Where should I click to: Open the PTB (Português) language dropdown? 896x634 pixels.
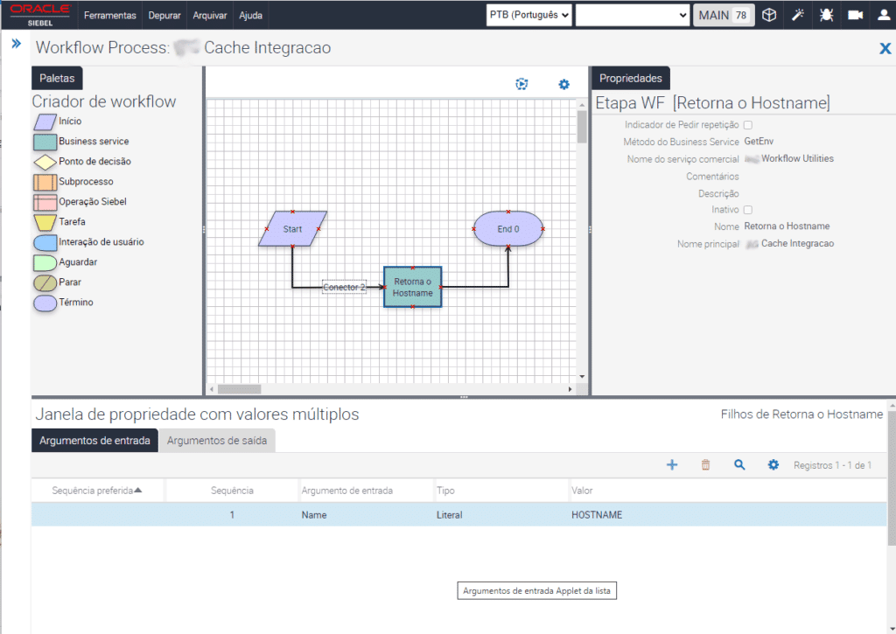click(x=529, y=15)
